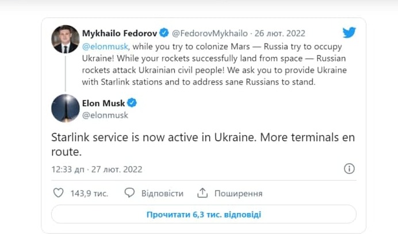Click the @elonmusk mention in quoted tweet
This screenshot has width=398, height=248.
pyautogui.click(x=106, y=45)
